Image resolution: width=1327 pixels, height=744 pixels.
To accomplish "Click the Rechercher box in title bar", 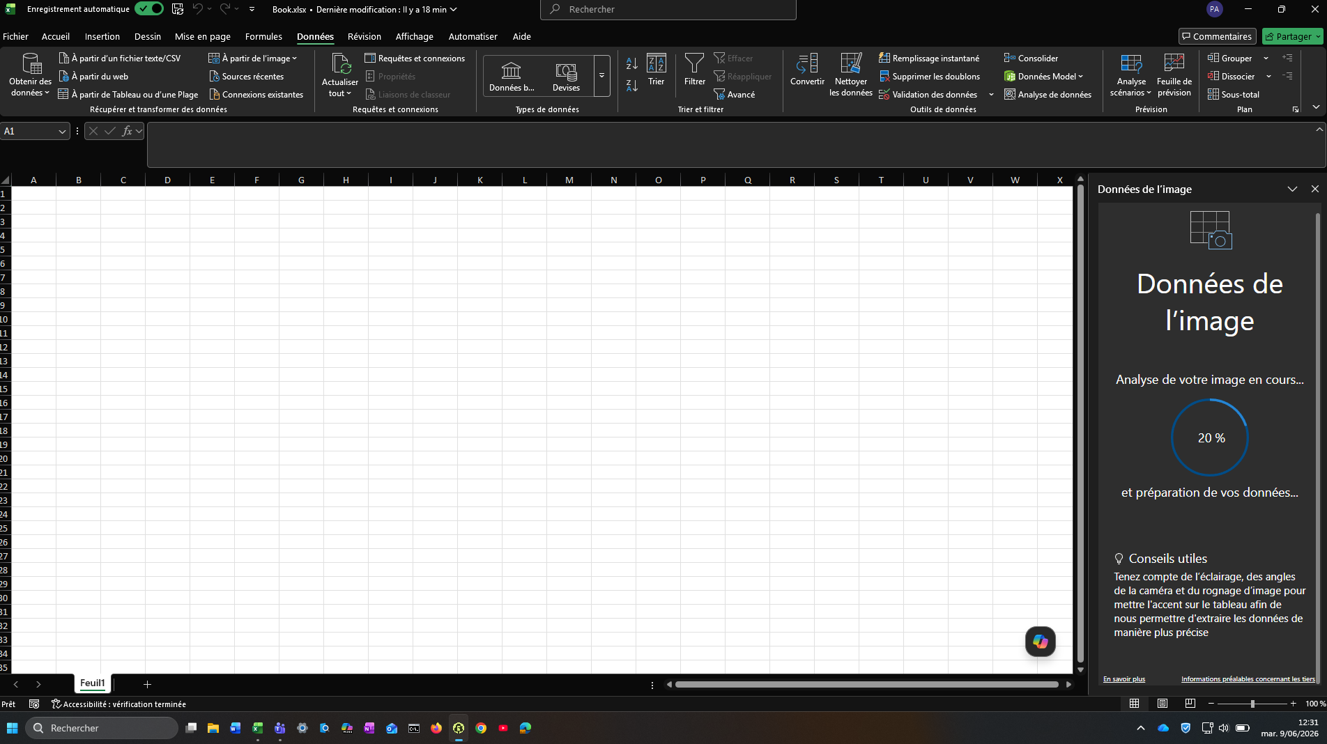I will (668, 10).
